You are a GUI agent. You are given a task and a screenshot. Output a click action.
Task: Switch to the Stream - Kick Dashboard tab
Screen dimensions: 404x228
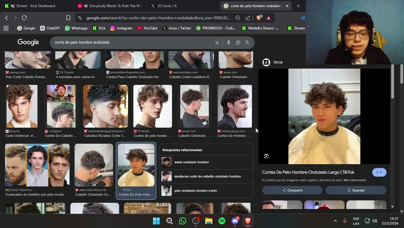coord(36,6)
